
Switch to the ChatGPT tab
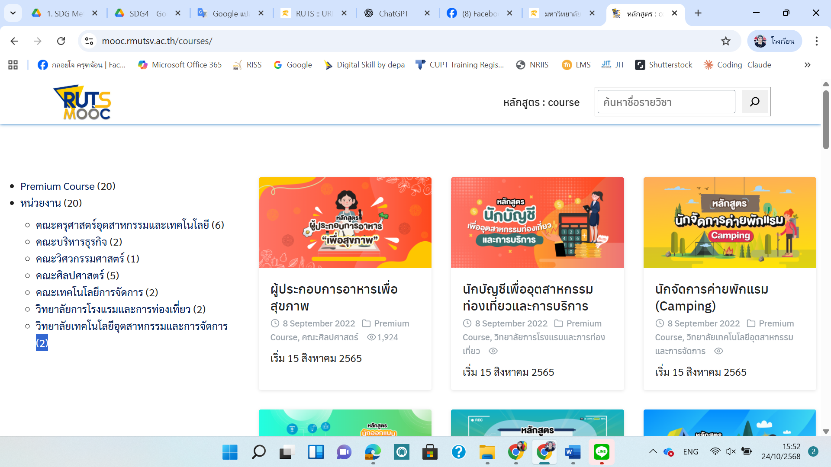393,13
